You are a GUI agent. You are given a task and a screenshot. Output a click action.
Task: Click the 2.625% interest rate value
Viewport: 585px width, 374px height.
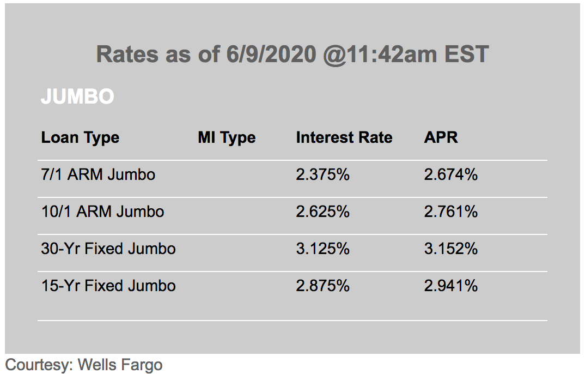point(322,212)
